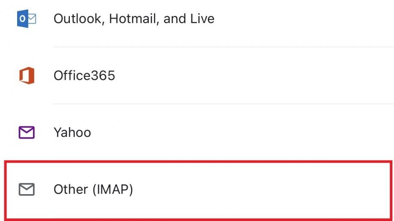Click the word "Other" in the highlighted row

[71, 189]
